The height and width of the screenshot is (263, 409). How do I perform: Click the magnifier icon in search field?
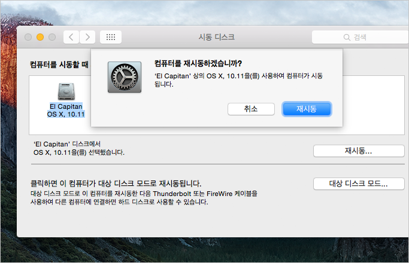pos(347,37)
